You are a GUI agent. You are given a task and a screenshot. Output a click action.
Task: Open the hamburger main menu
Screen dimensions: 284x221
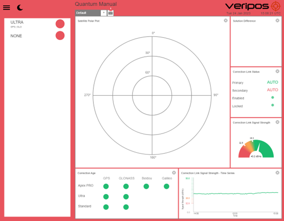pyautogui.click(x=7, y=7)
